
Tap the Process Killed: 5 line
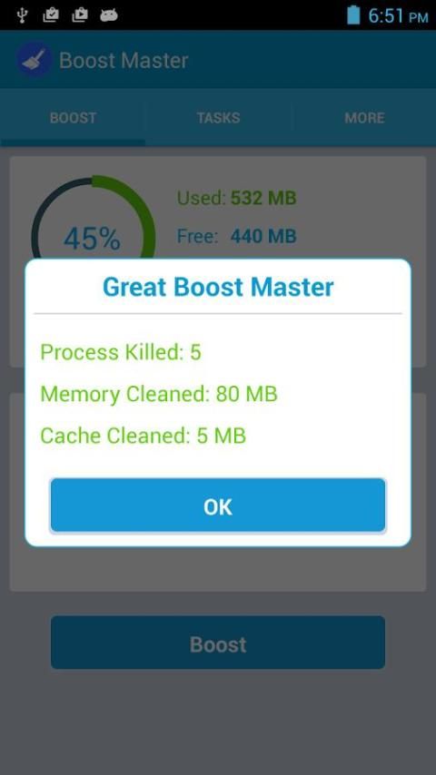(x=121, y=352)
